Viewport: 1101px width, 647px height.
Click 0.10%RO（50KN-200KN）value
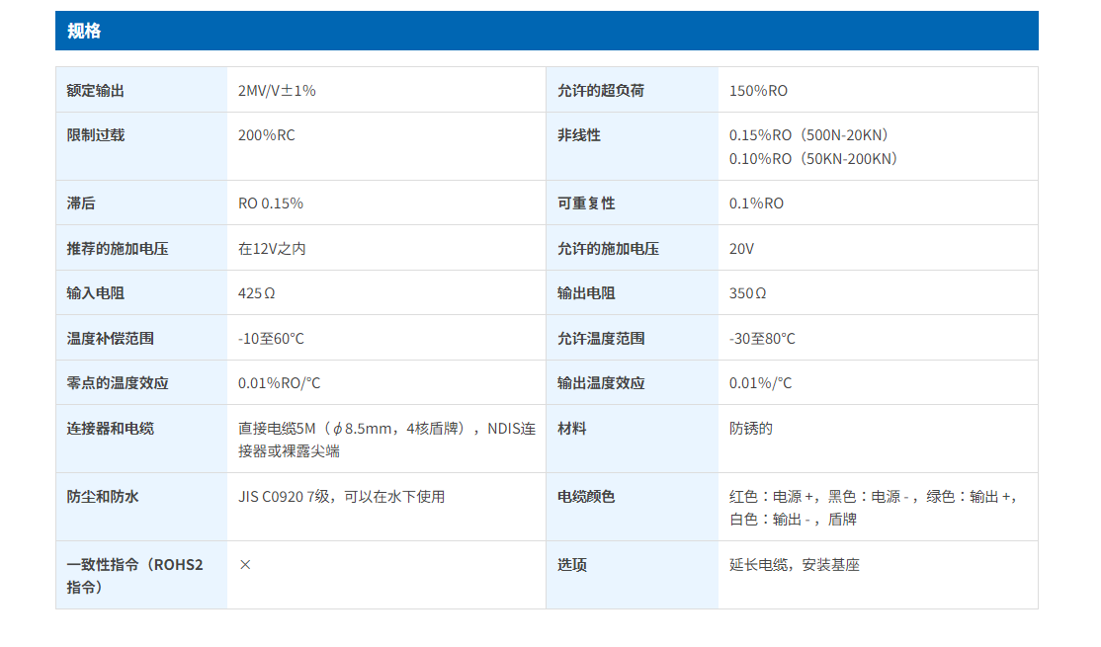tap(816, 159)
